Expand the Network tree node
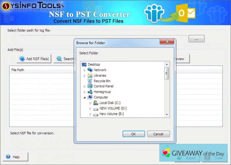The height and width of the screenshot is (165, 231). coord(85,70)
